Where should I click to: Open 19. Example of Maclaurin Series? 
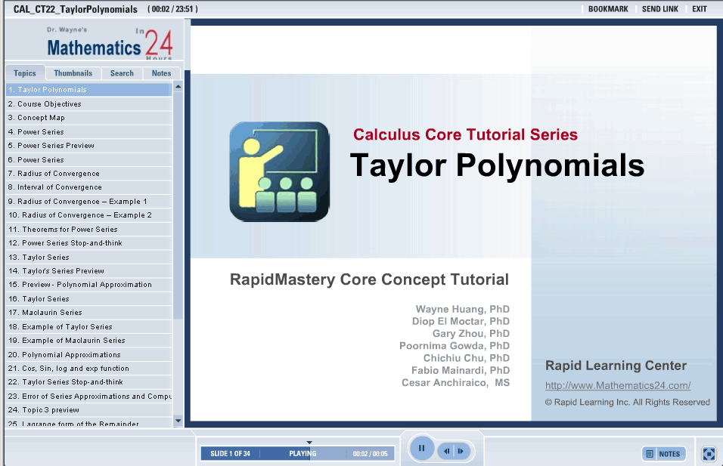[88, 341]
